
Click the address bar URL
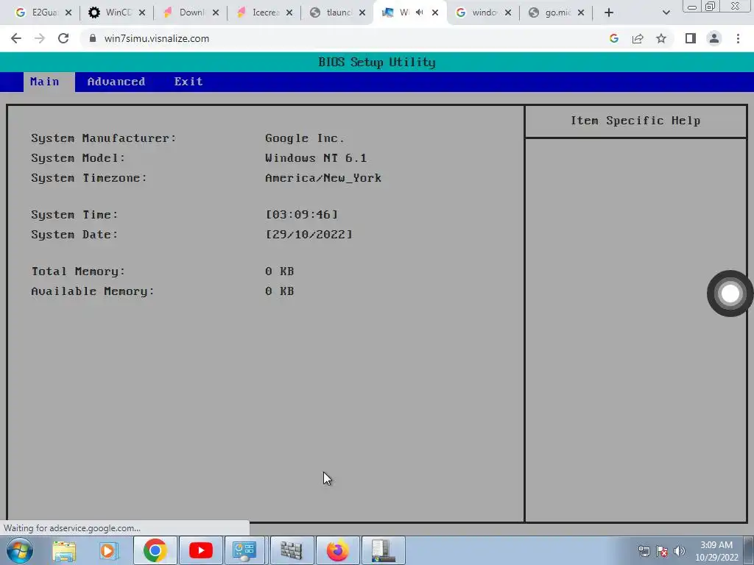coord(157,38)
